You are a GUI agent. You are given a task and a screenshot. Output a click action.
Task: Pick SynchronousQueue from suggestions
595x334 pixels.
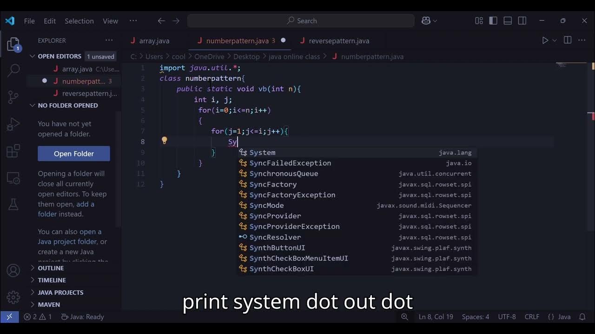tap(357, 174)
